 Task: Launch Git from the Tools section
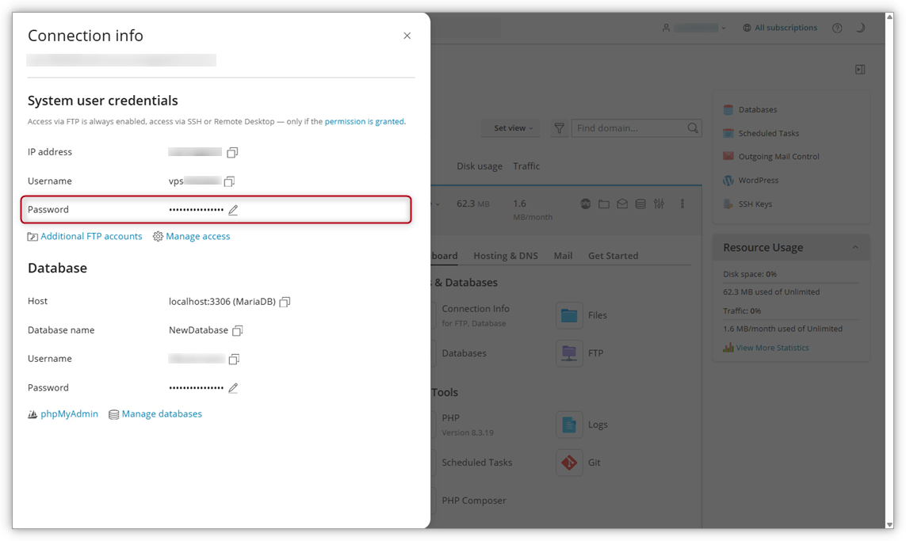click(x=569, y=463)
